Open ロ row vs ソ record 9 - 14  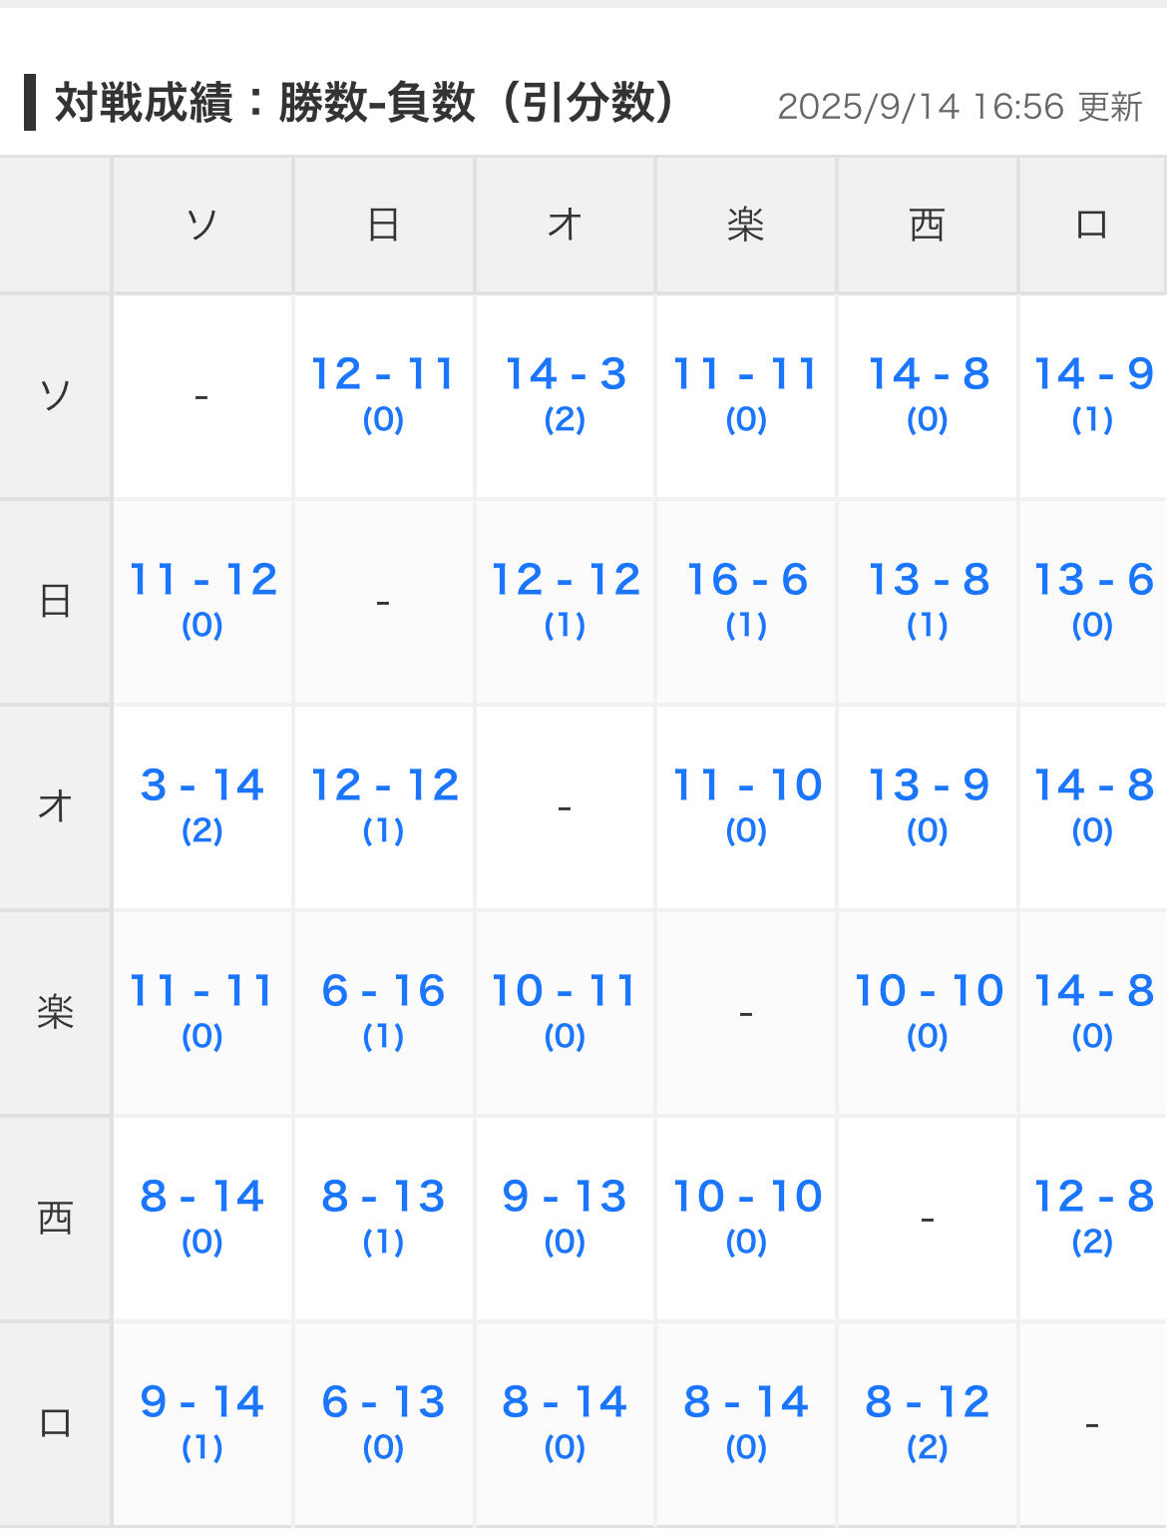pos(202,1404)
